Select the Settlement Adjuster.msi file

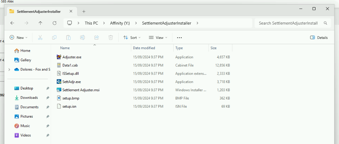pyautogui.click(x=81, y=90)
